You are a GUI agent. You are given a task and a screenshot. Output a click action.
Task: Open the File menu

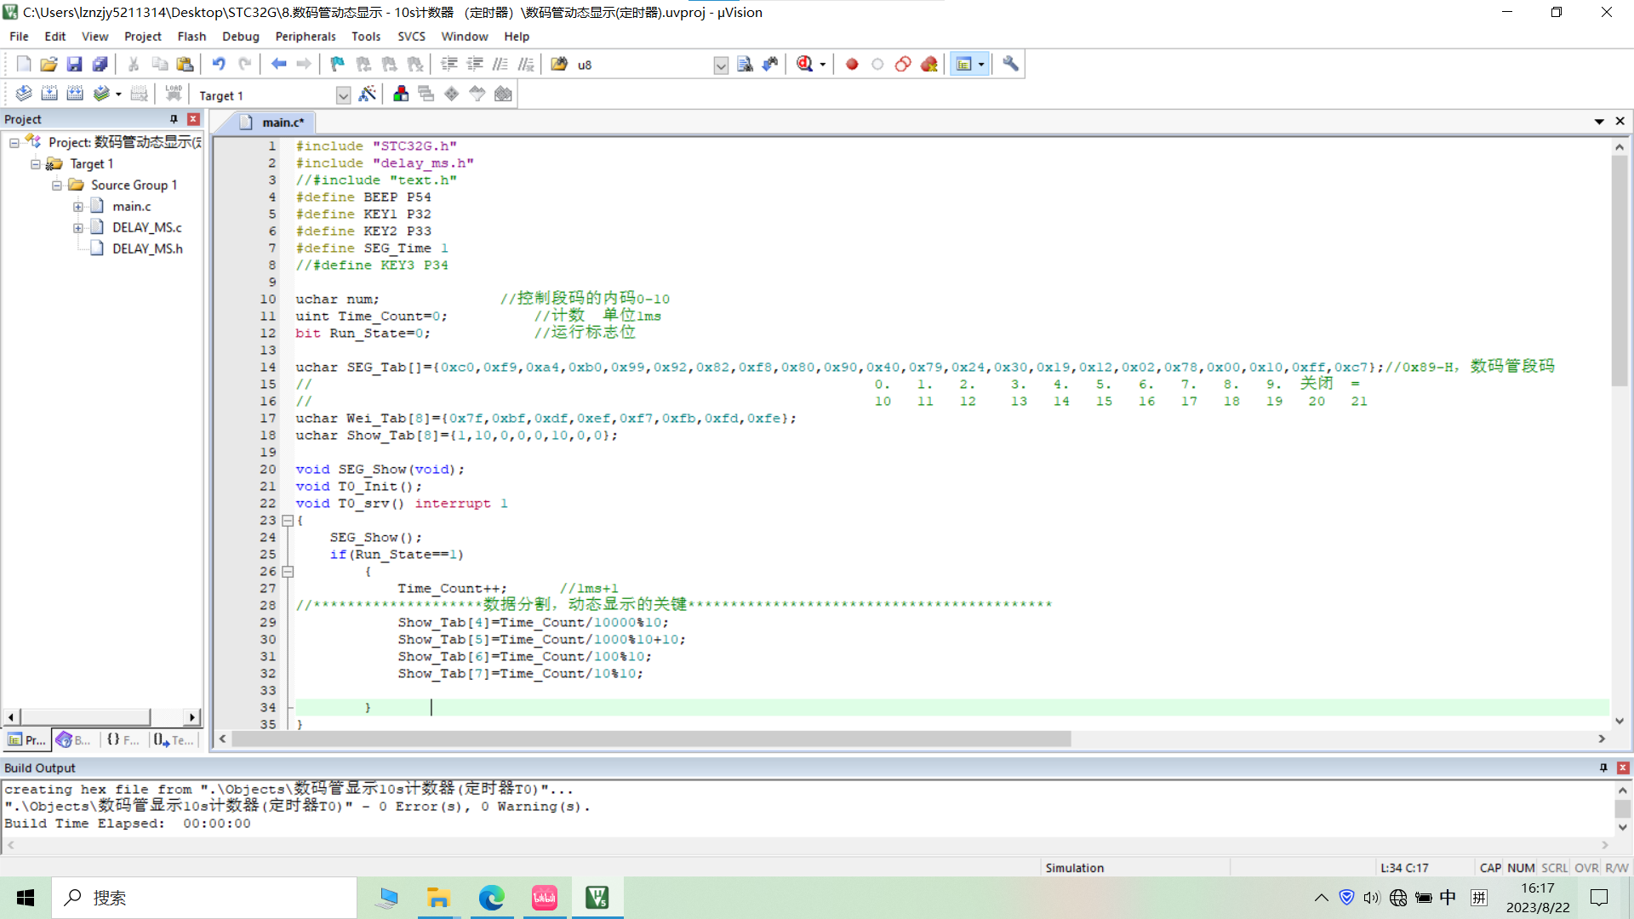point(19,36)
